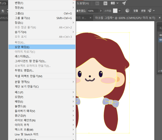162x140 pixels.
Task: Switch to the 아크릴 그립톡 document tab
Action: [x=124, y=18]
